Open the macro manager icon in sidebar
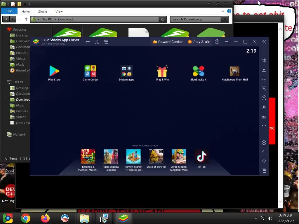The width and height of the screenshot is (299, 224). coord(264,107)
